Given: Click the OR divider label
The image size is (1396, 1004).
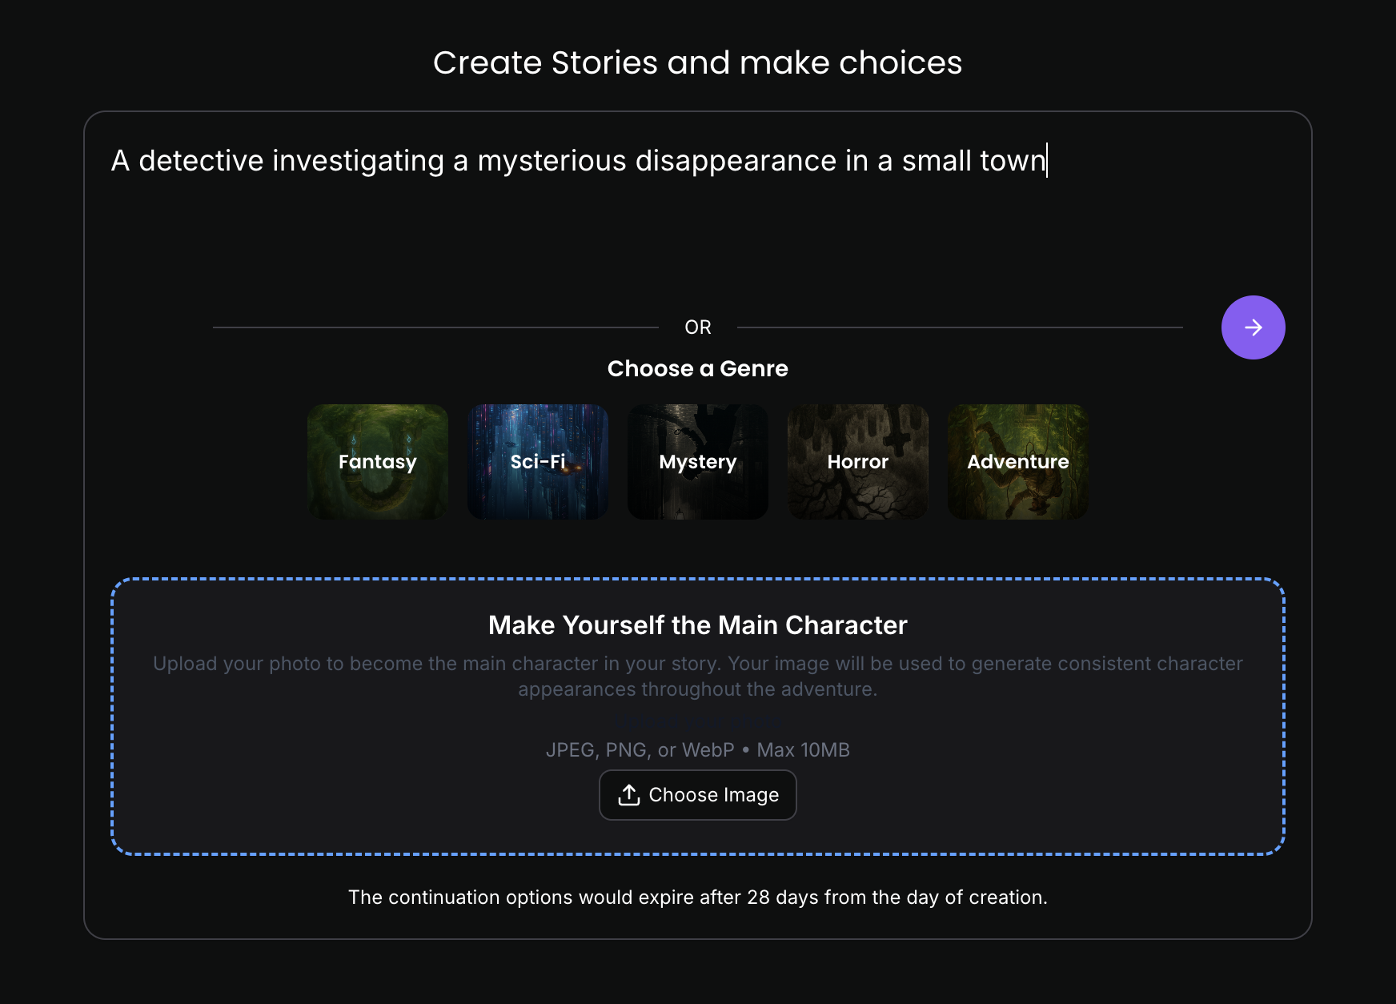Looking at the screenshot, I should click(x=697, y=327).
